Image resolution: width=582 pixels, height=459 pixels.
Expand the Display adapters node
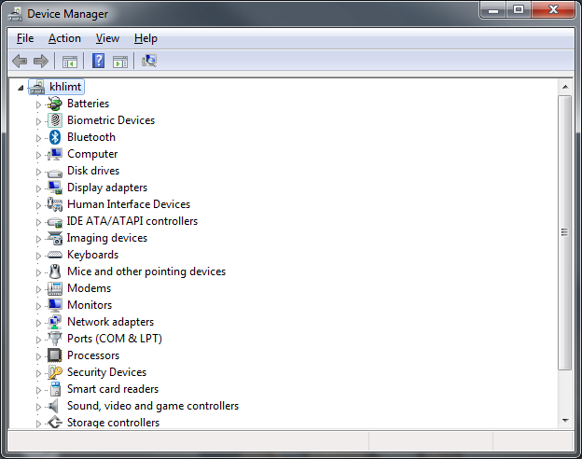click(x=38, y=188)
